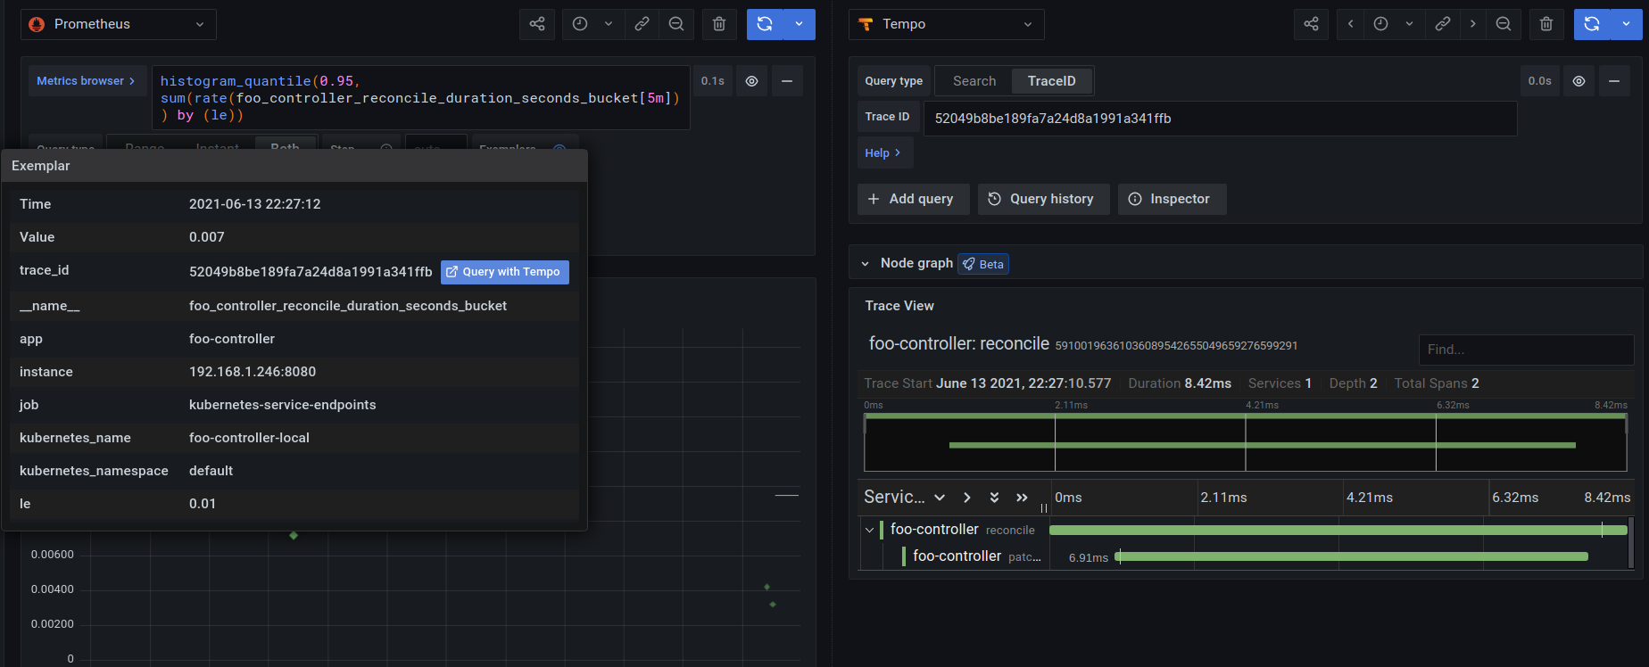The height and width of the screenshot is (667, 1649).
Task: Run the Prometheus query with refresh button
Action: coord(765,24)
